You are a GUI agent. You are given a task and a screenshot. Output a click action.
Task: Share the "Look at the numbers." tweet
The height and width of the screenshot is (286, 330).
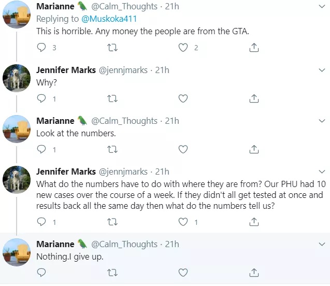[x=254, y=149]
